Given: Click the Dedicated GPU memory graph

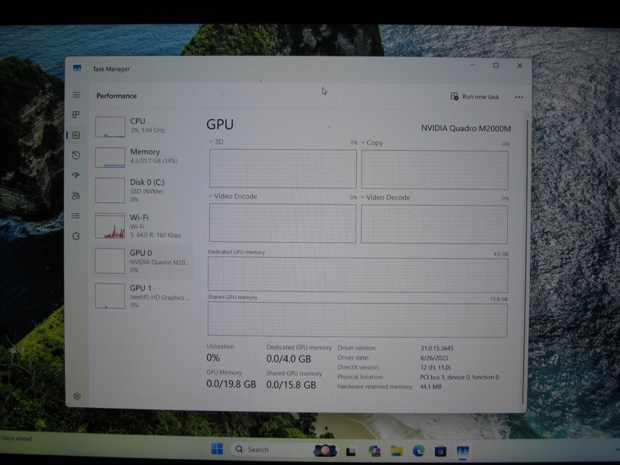Looking at the screenshot, I should pos(358,275).
